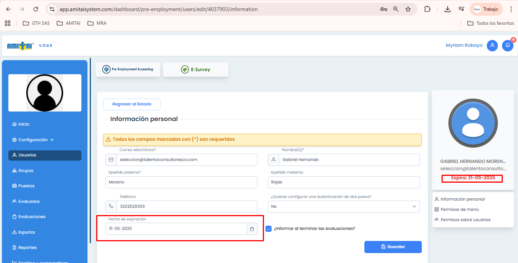Open the browser extensions puzzle icon
The height and width of the screenshot is (263, 518).
427,9
